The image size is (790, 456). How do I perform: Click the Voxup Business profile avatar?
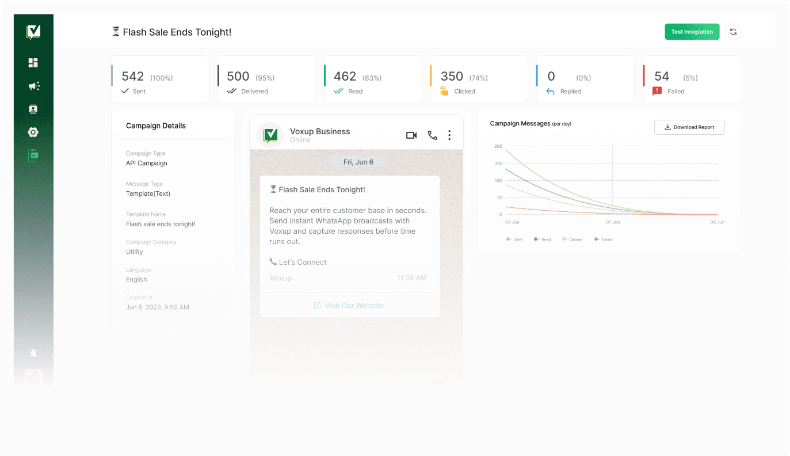[270, 135]
